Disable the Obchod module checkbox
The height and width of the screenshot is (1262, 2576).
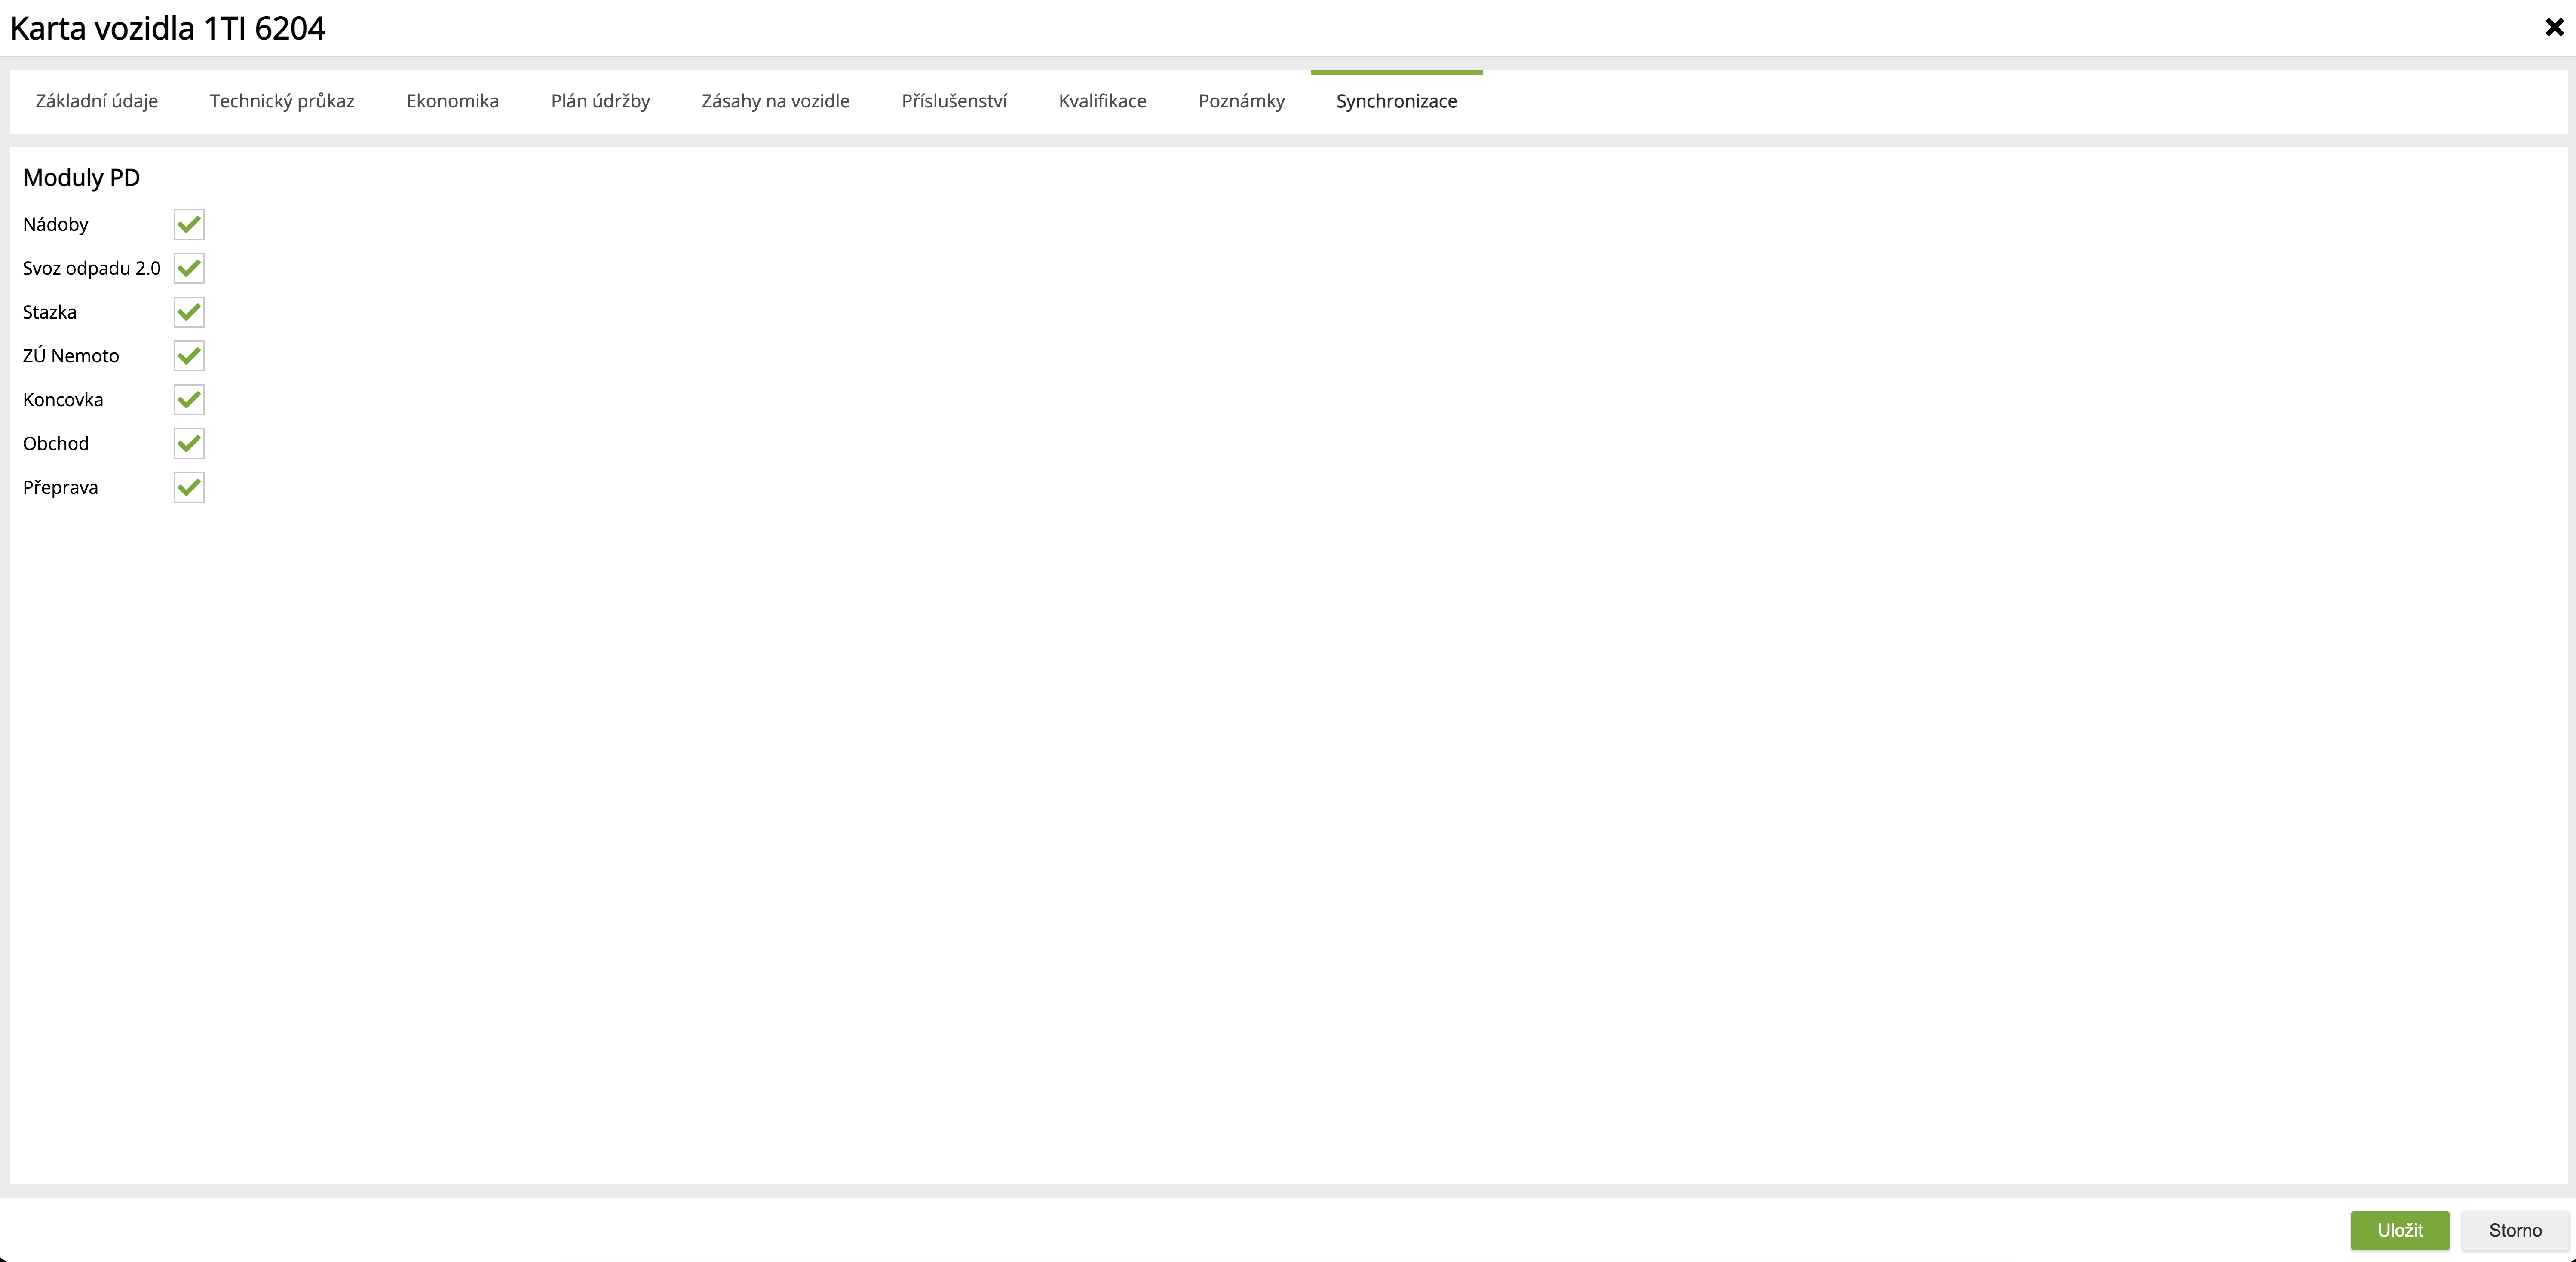(x=189, y=444)
